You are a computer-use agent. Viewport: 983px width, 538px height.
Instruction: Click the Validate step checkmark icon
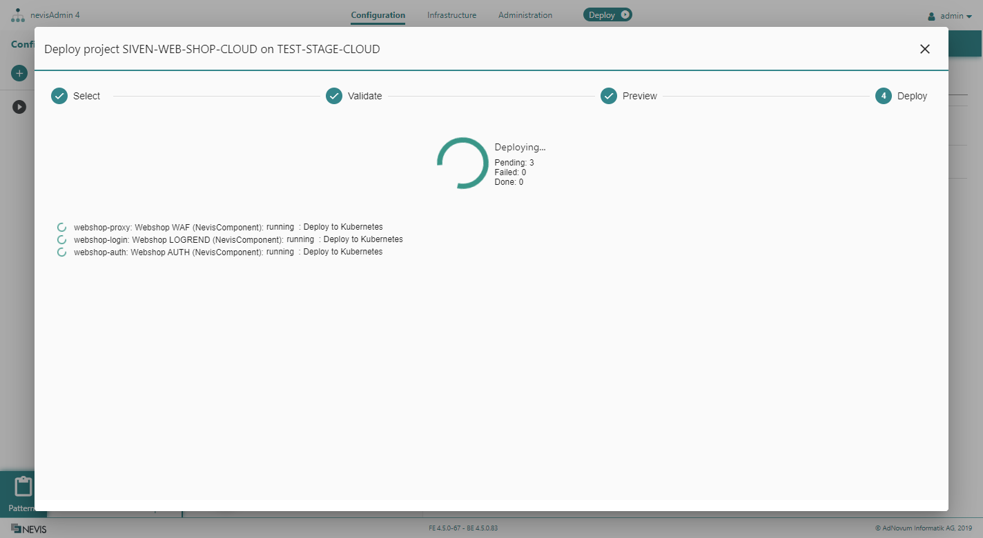[x=334, y=96]
